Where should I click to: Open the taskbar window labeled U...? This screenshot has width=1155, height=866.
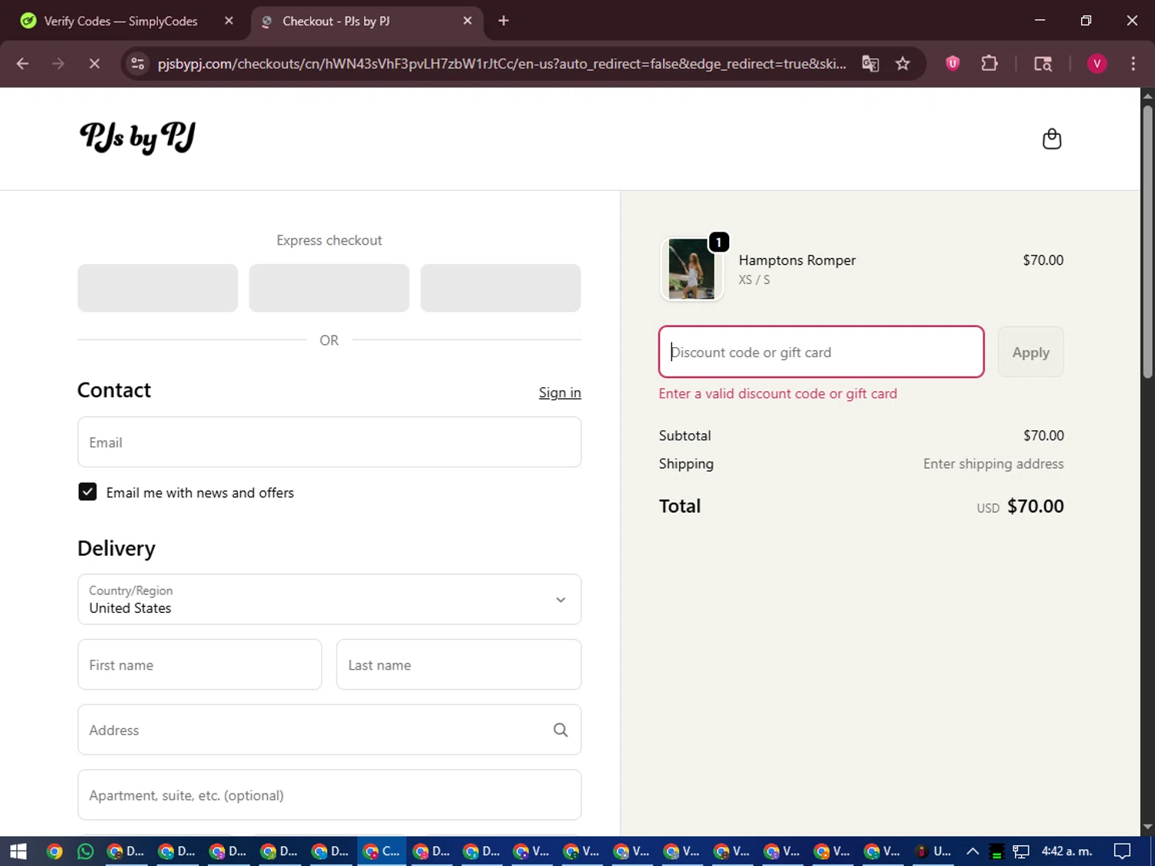coord(933,851)
